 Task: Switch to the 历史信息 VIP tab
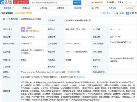point(130,8)
